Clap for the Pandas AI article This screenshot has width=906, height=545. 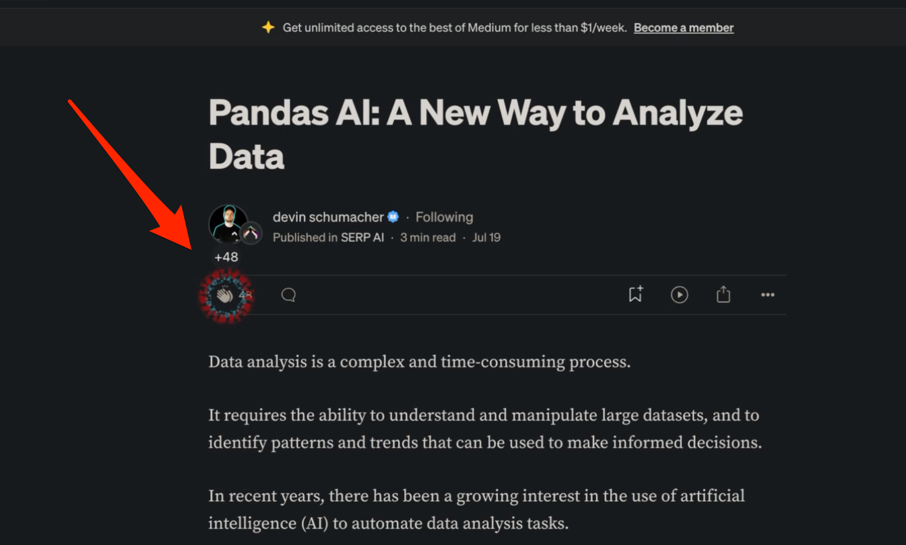[225, 295]
